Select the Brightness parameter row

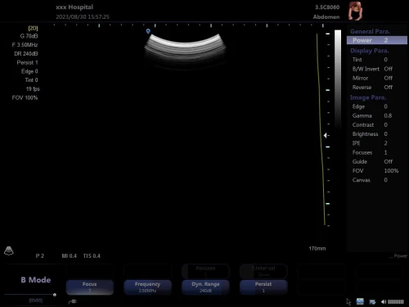click(x=377, y=134)
